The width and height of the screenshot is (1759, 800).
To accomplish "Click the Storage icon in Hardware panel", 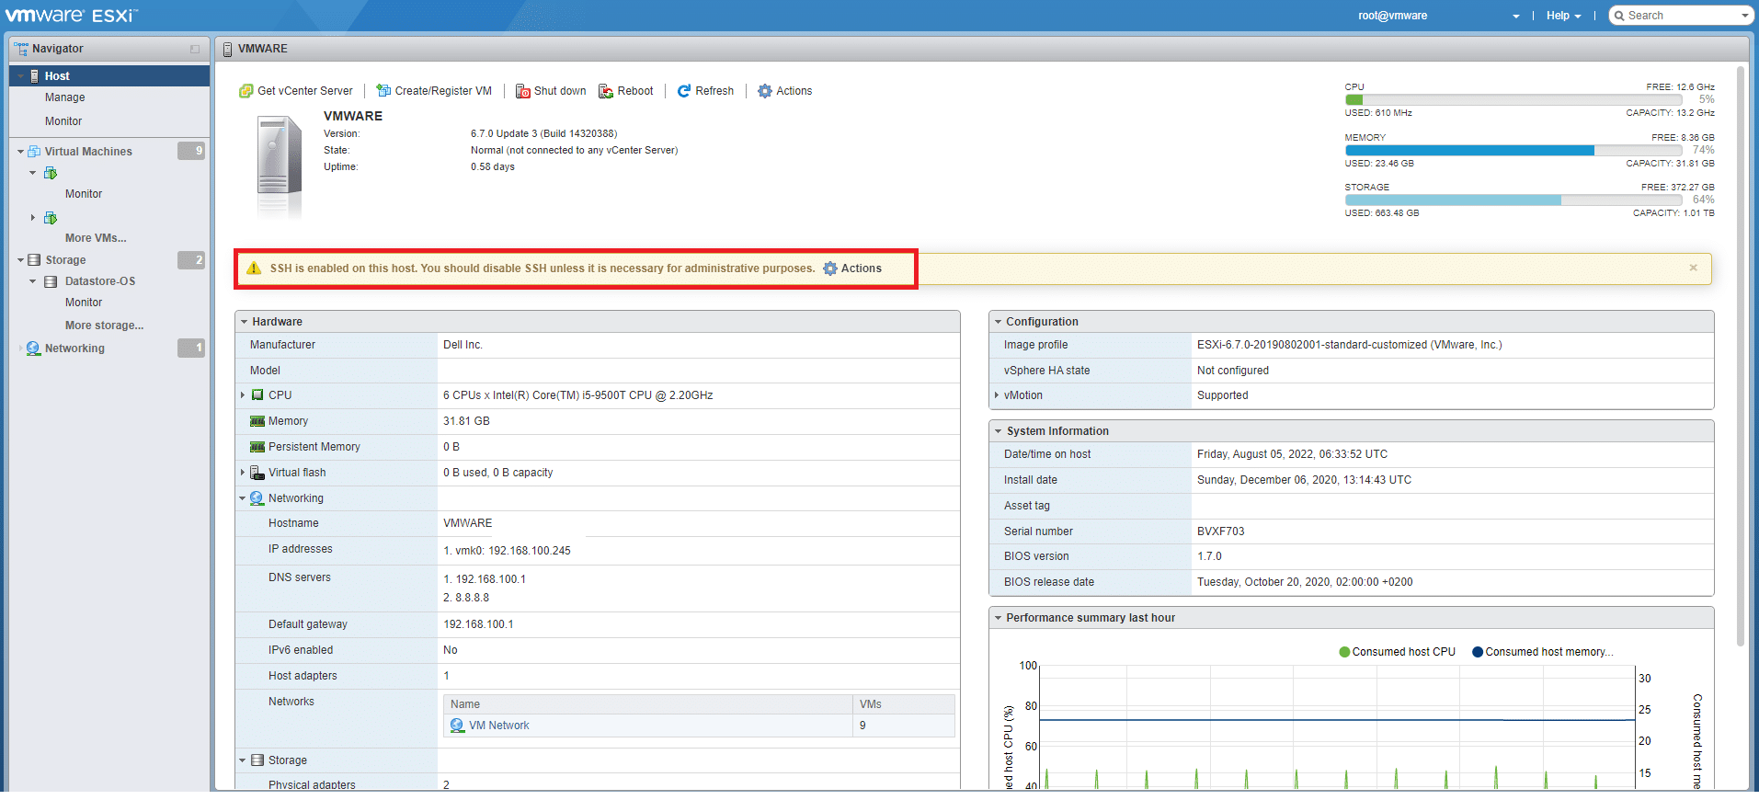I will point(257,760).
